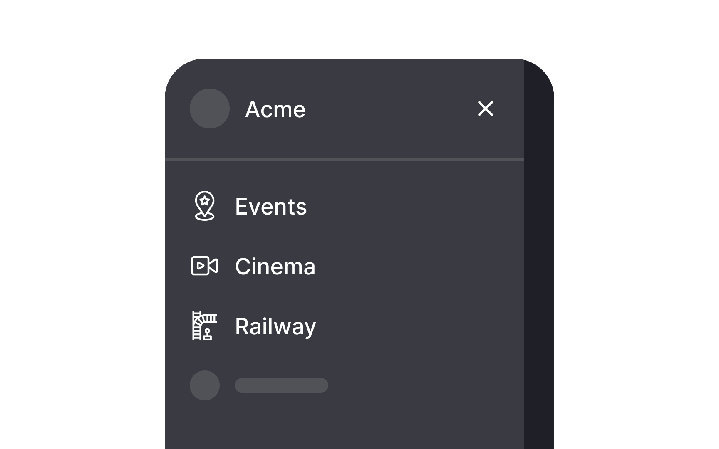Click the divider line below the header
Image resolution: width=719 pixels, height=449 pixels.
[x=345, y=158]
